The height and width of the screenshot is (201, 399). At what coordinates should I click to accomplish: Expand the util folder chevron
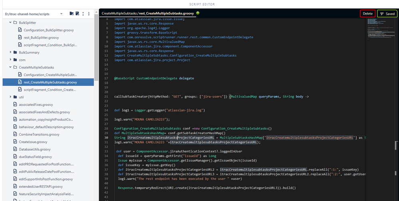[x=10, y=97]
